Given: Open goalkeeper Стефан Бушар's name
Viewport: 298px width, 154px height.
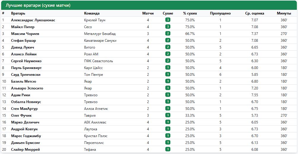Looking at the screenshot, I should (23, 41).
